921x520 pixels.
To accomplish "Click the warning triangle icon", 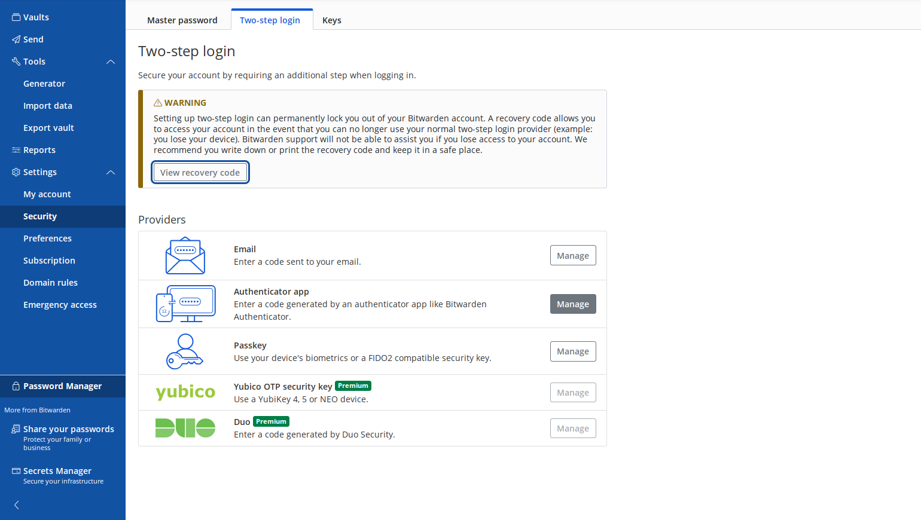I will (158, 103).
